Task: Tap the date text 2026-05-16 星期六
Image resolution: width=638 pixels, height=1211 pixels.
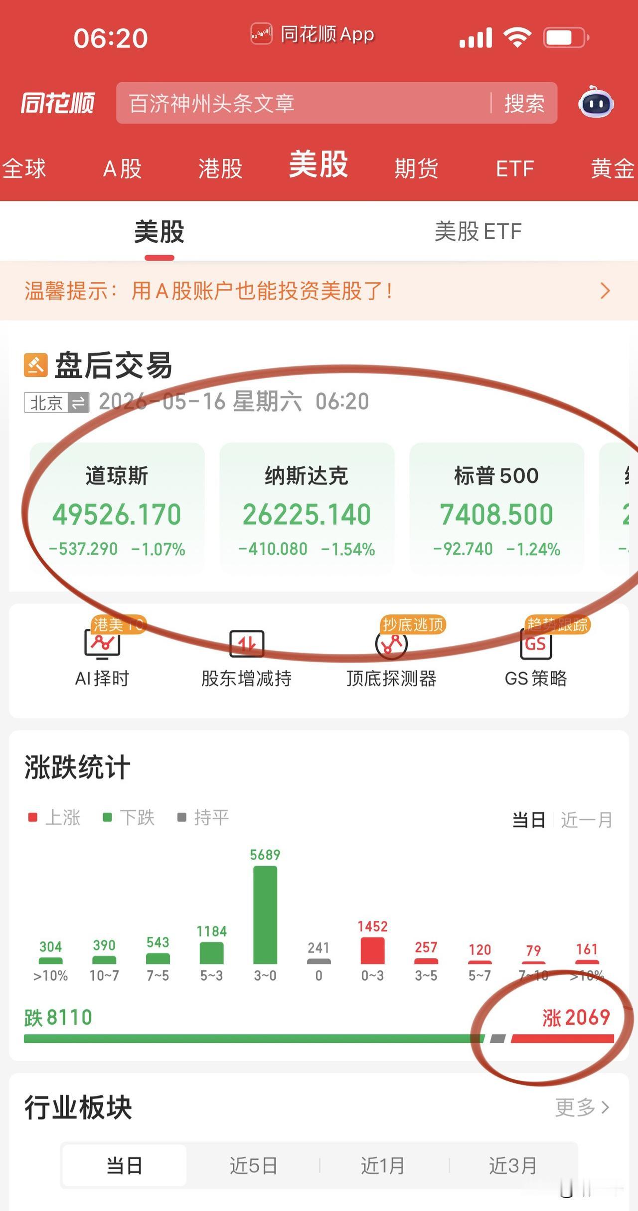Action: [x=200, y=402]
